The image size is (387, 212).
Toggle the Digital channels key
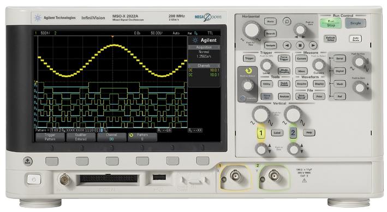click(x=340, y=71)
